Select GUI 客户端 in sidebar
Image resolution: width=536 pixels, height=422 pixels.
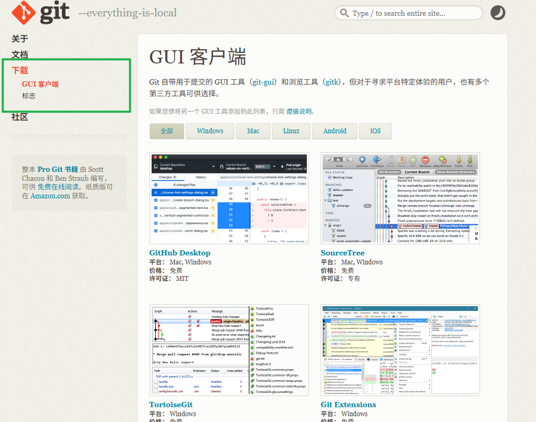(x=40, y=84)
